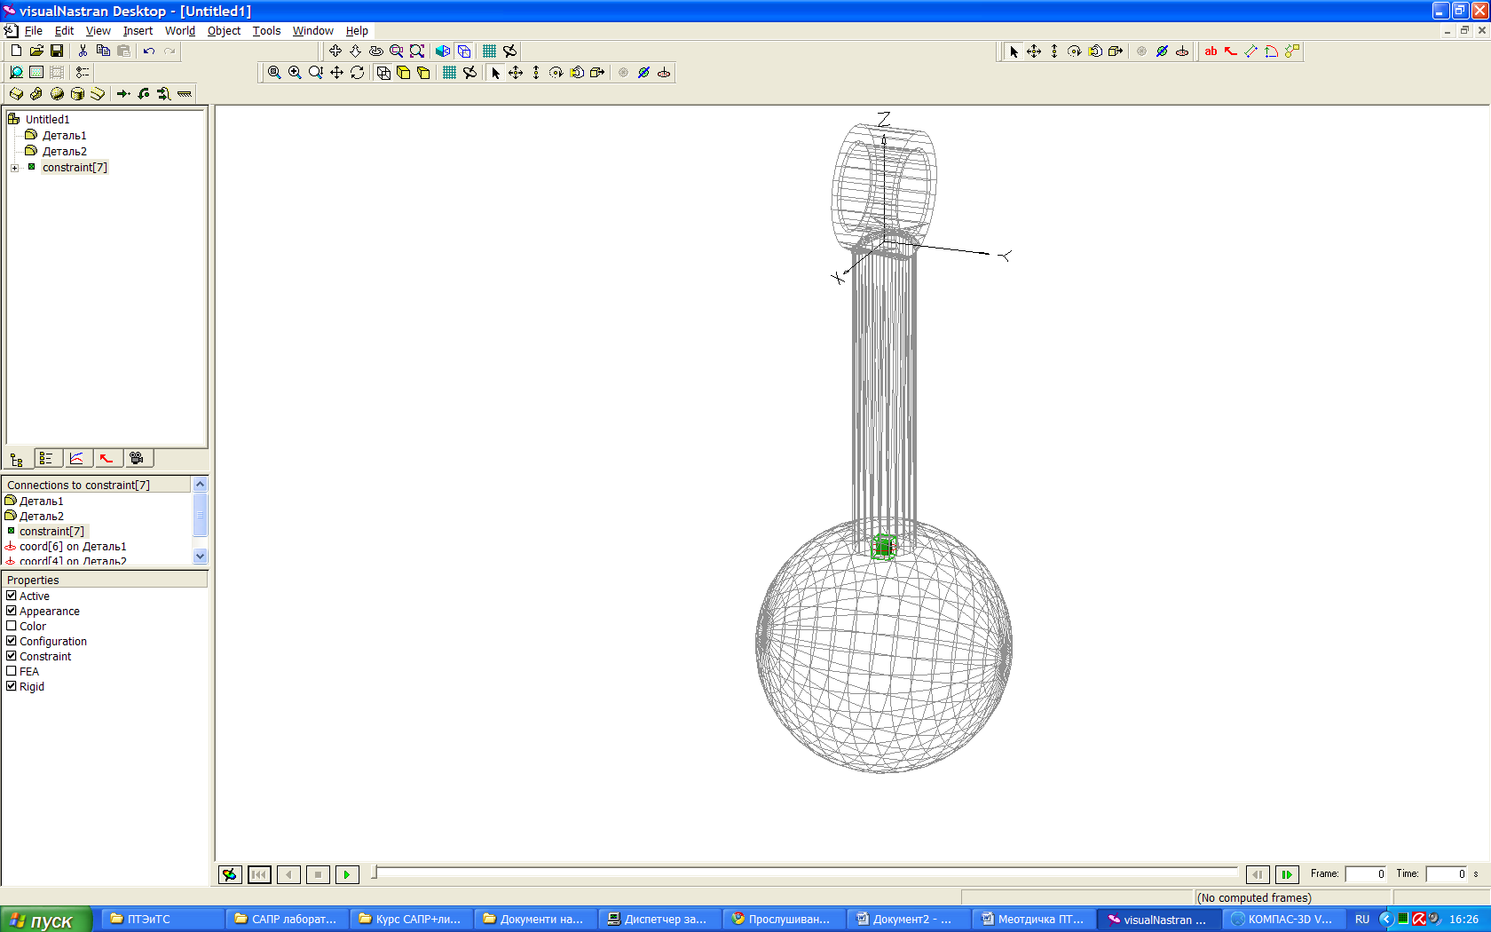Click the extrude solid icon next to box

pyautogui.click(x=36, y=93)
